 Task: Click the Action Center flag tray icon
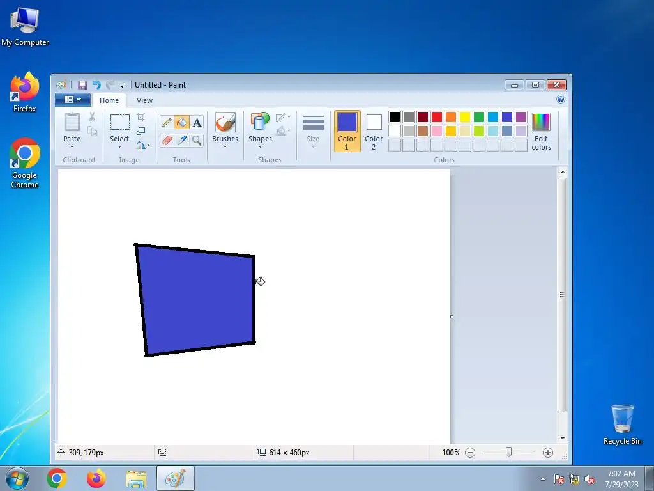558,479
